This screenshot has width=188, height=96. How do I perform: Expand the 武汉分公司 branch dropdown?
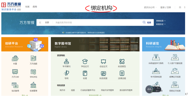click(150, 7)
